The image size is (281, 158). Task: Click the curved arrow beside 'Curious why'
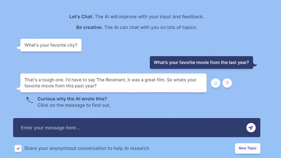coord(30,101)
